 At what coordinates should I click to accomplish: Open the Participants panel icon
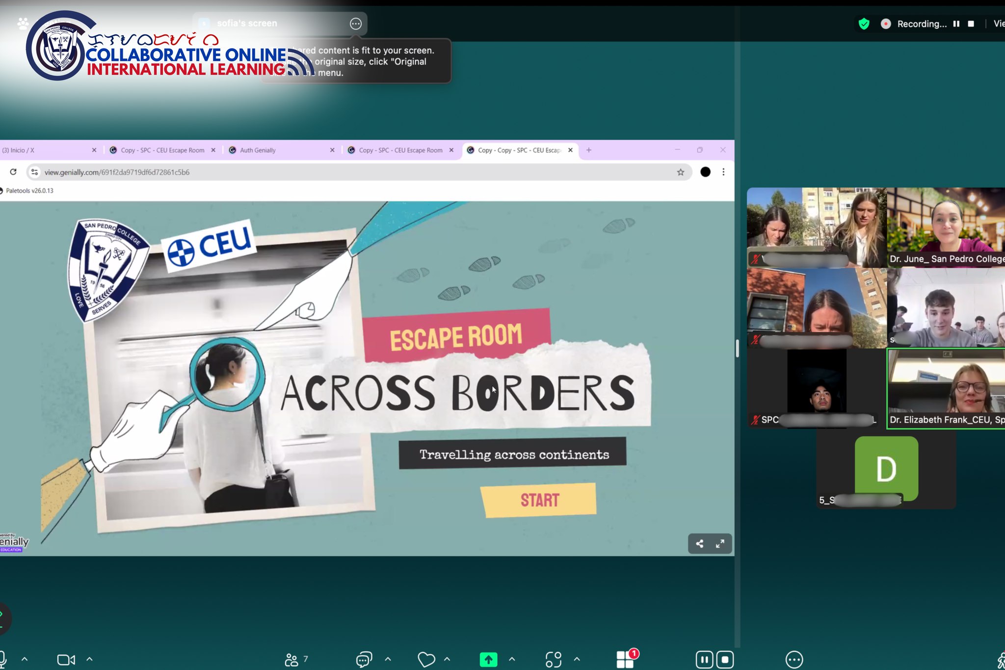[x=291, y=659]
